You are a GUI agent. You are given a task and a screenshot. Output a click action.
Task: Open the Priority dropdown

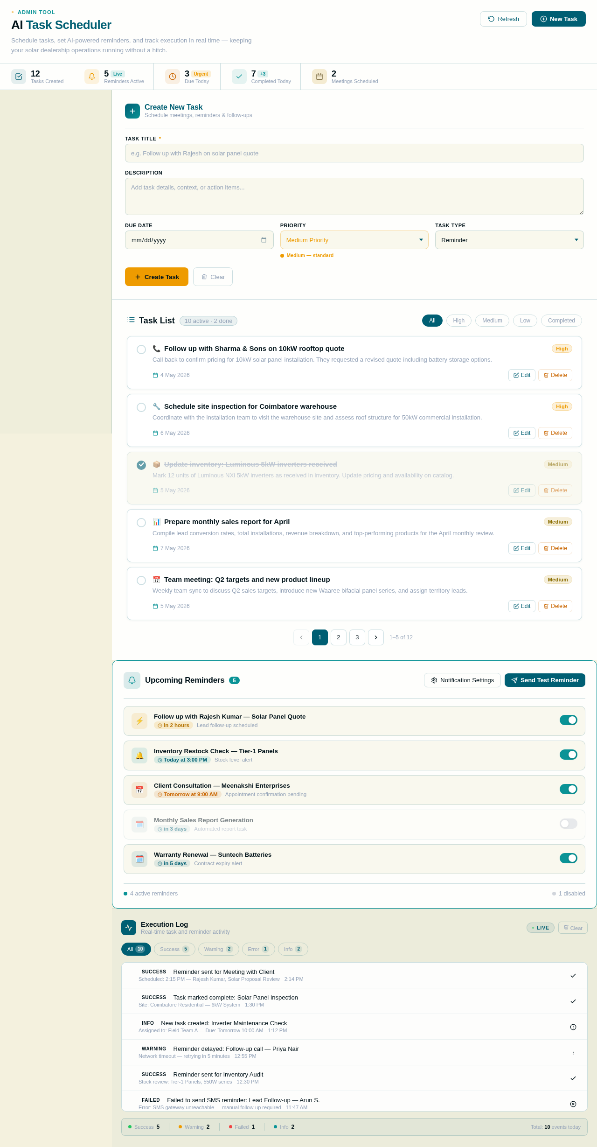point(354,240)
